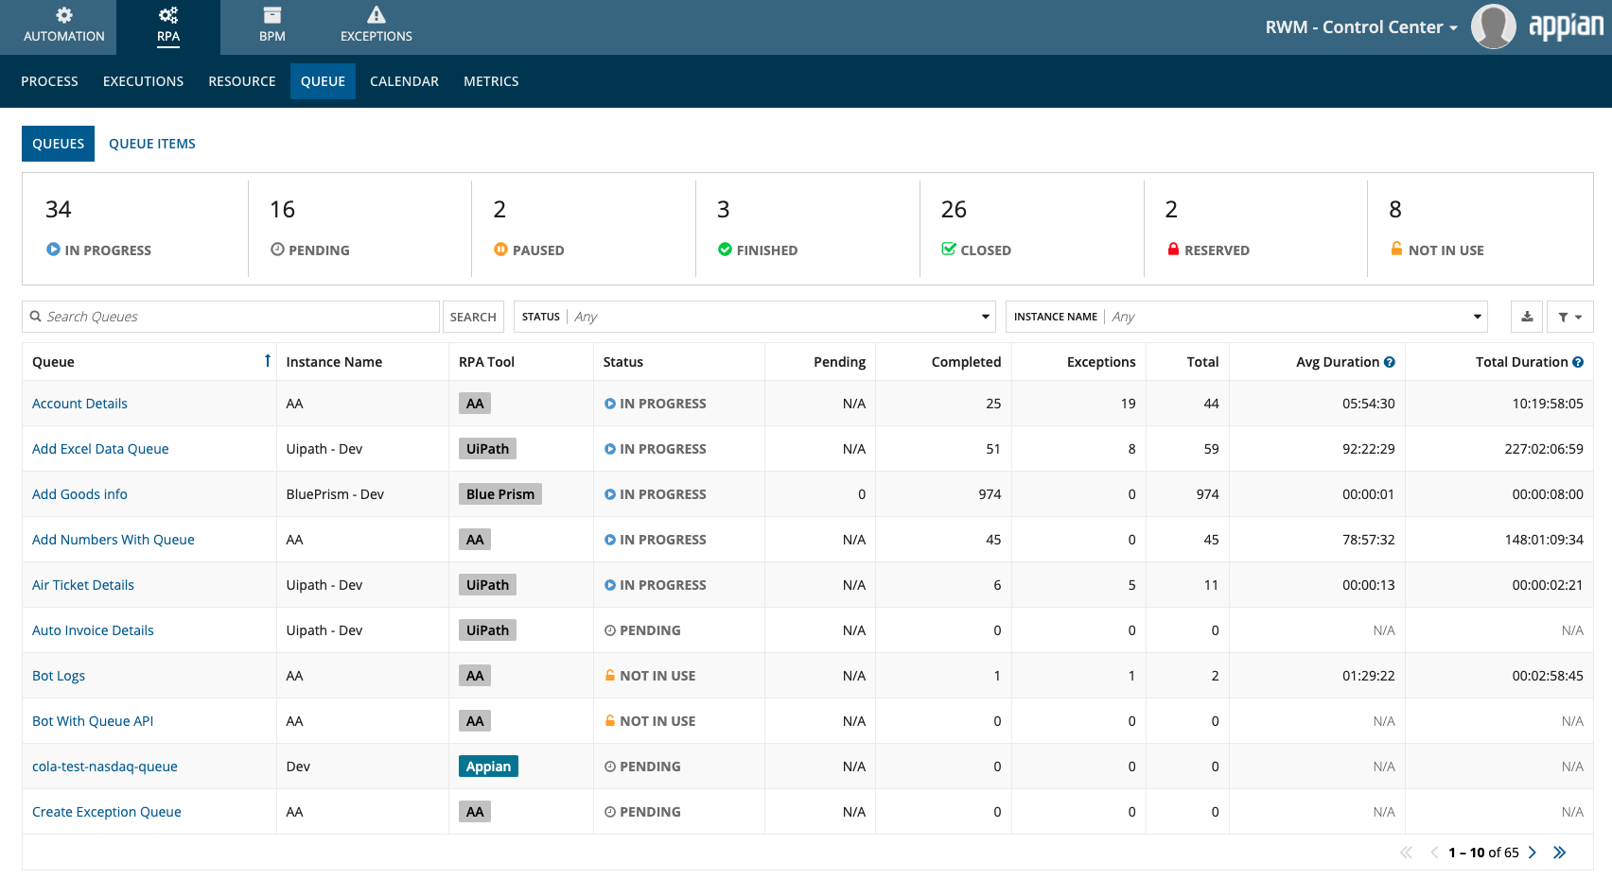Click the In Progress play icon in summary
Viewport: 1612px width, 879px height.
pyautogui.click(x=53, y=250)
